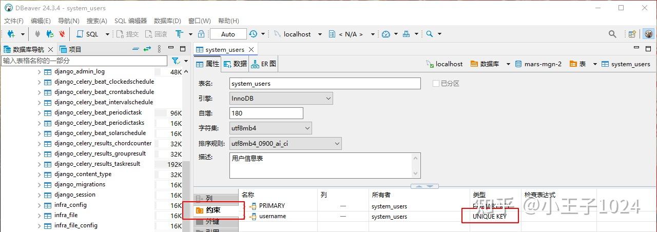This screenshot has width=657, height=232.
Task: Click the DBeaver perspective beaver icon
Action: click(x=649, y=34)
